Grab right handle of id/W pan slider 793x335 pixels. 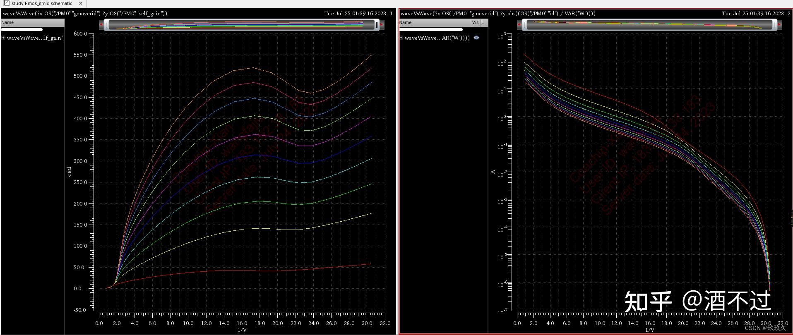click(x=774, y=25)
